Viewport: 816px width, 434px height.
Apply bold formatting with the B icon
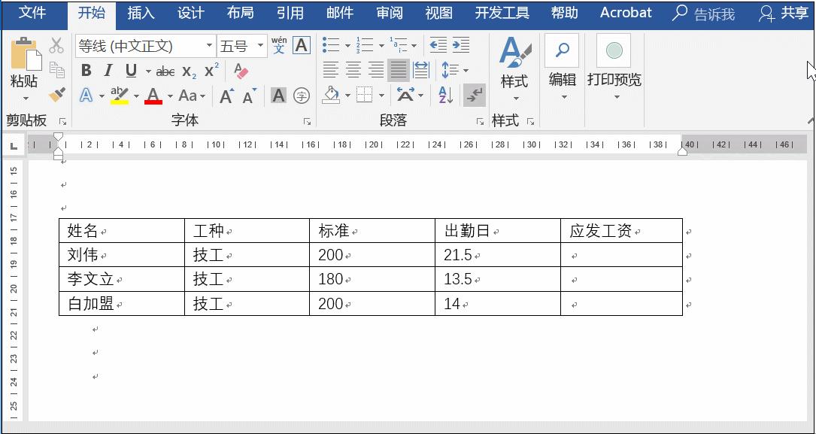coord(86,70)
